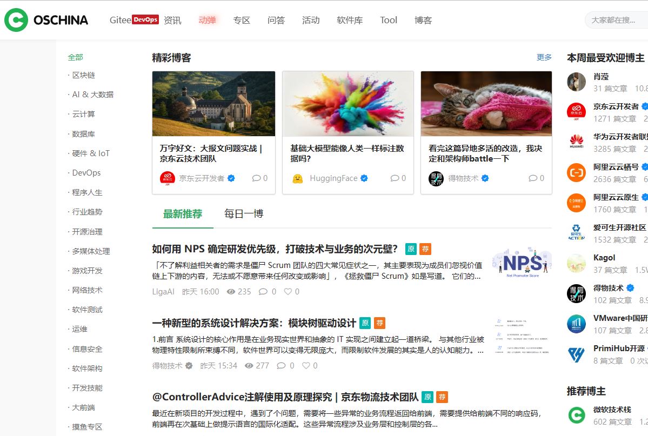Click the PrimiHub开源 logo avatar

pos(577,354)
